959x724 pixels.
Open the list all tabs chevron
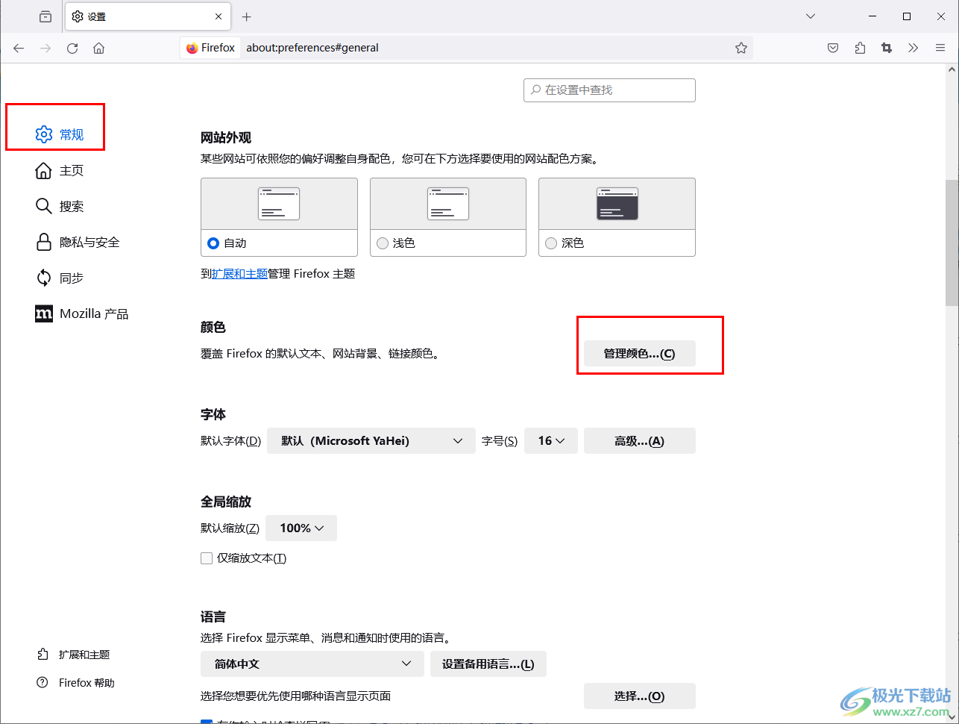(811, 16)
